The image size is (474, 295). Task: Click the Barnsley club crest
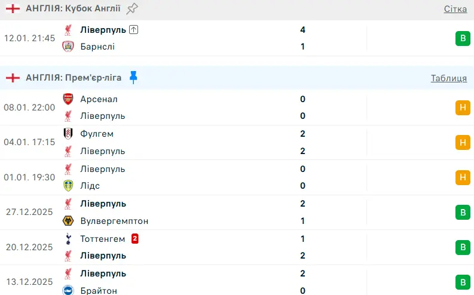pos(68,47)
